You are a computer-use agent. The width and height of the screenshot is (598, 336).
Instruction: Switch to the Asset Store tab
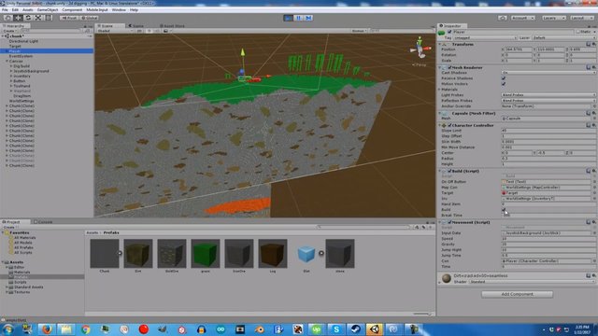[172, 26]
